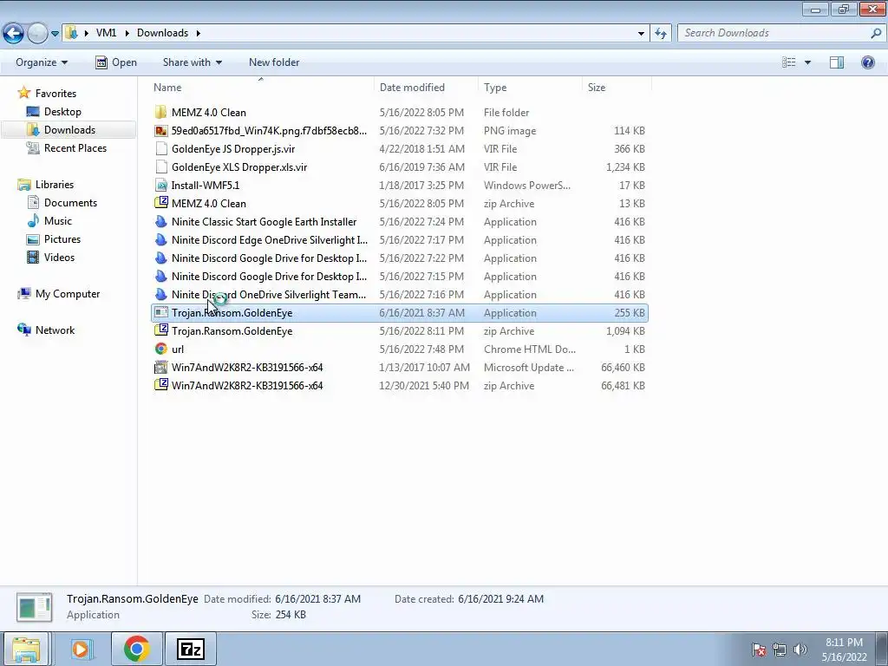Select My Computer in the sidebar
Viewport: 888px width, 666px height.
tap(68, 294)
